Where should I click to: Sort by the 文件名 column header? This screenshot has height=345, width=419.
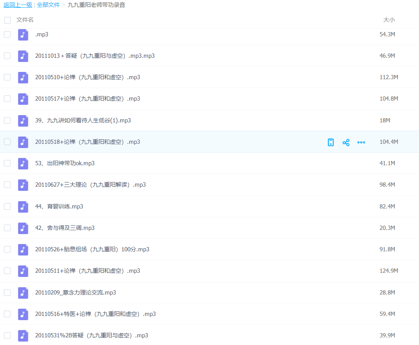point(25,20)
